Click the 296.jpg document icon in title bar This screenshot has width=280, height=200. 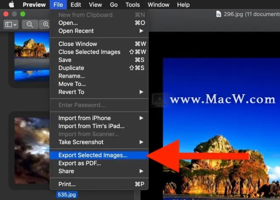(x=218, y=14)
